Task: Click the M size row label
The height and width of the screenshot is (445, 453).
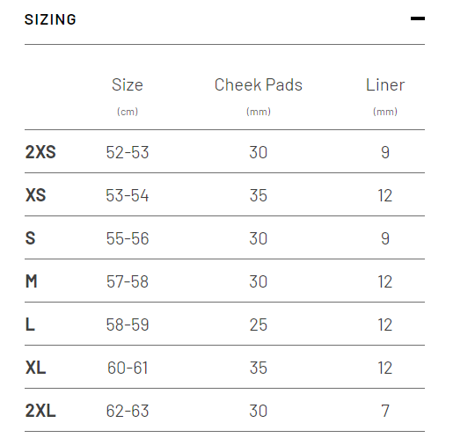Action: coord(32,281)
